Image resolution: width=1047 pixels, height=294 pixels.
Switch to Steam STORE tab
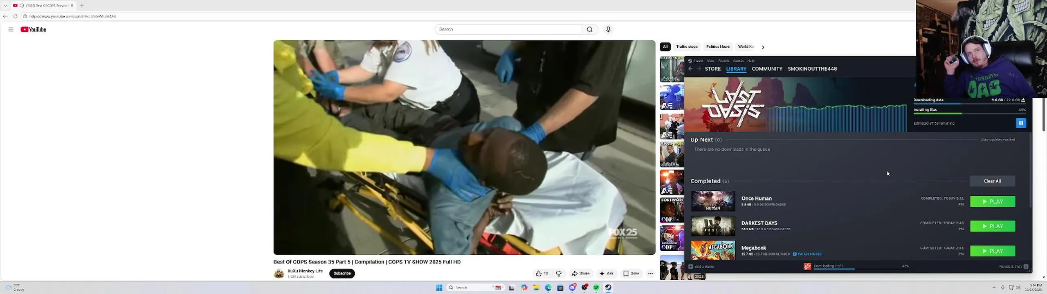click(713, 69)
